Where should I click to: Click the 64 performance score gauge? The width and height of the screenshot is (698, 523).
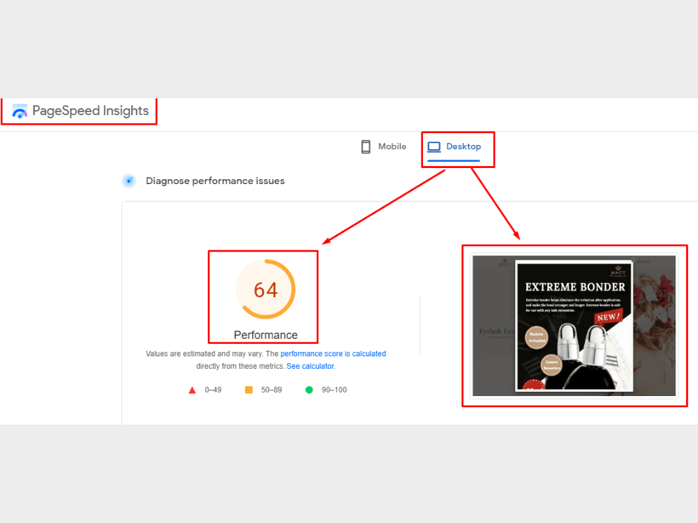(266, 289)
